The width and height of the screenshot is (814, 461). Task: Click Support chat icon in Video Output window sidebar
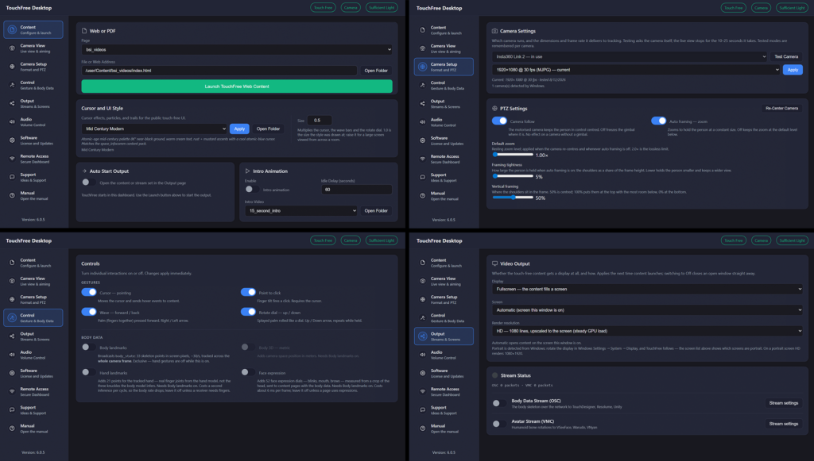(x=423, y=409)
